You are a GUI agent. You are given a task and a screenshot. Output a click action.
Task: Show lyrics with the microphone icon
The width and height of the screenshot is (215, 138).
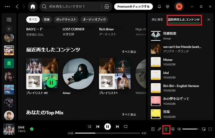click(x=159, y=129)
